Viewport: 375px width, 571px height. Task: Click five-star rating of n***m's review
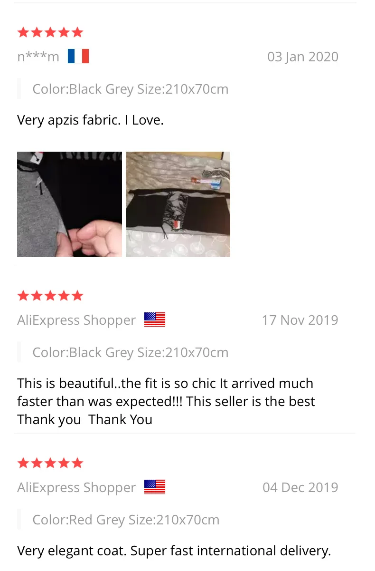coord(50,32)
